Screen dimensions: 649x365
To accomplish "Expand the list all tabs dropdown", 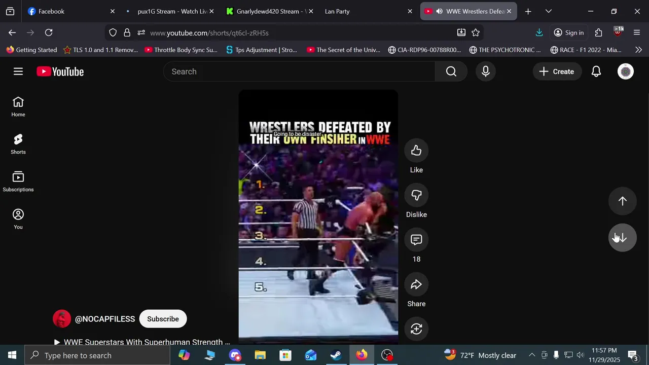I will click(549, 11).
